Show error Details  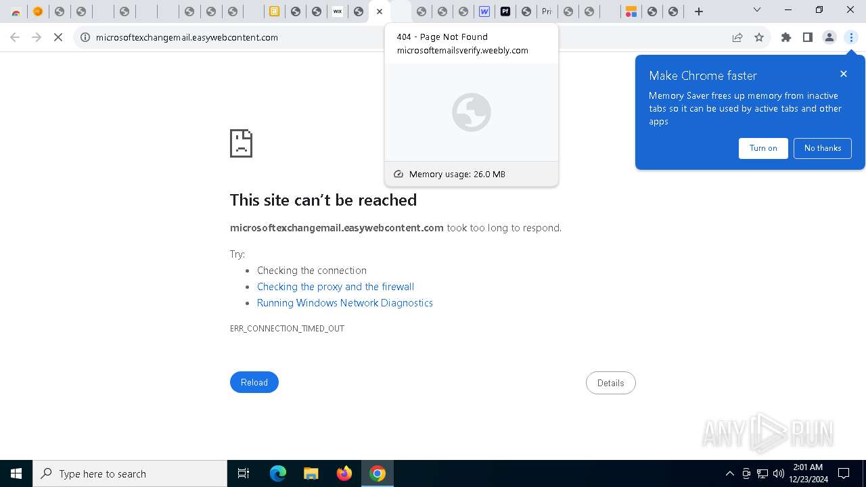610,383
